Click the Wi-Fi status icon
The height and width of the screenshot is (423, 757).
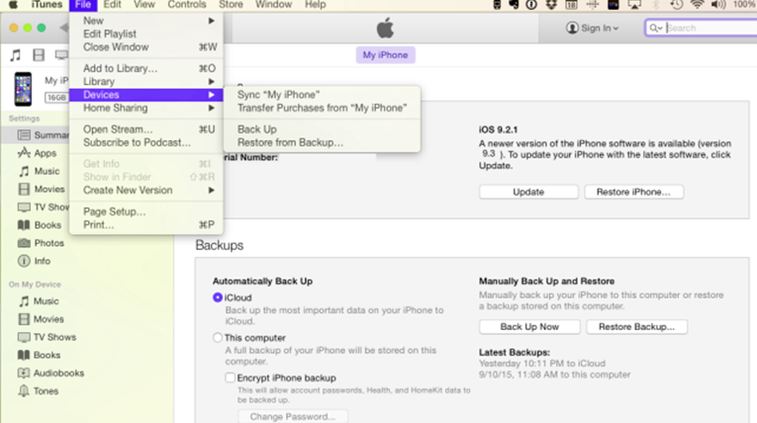click(697, 5)
